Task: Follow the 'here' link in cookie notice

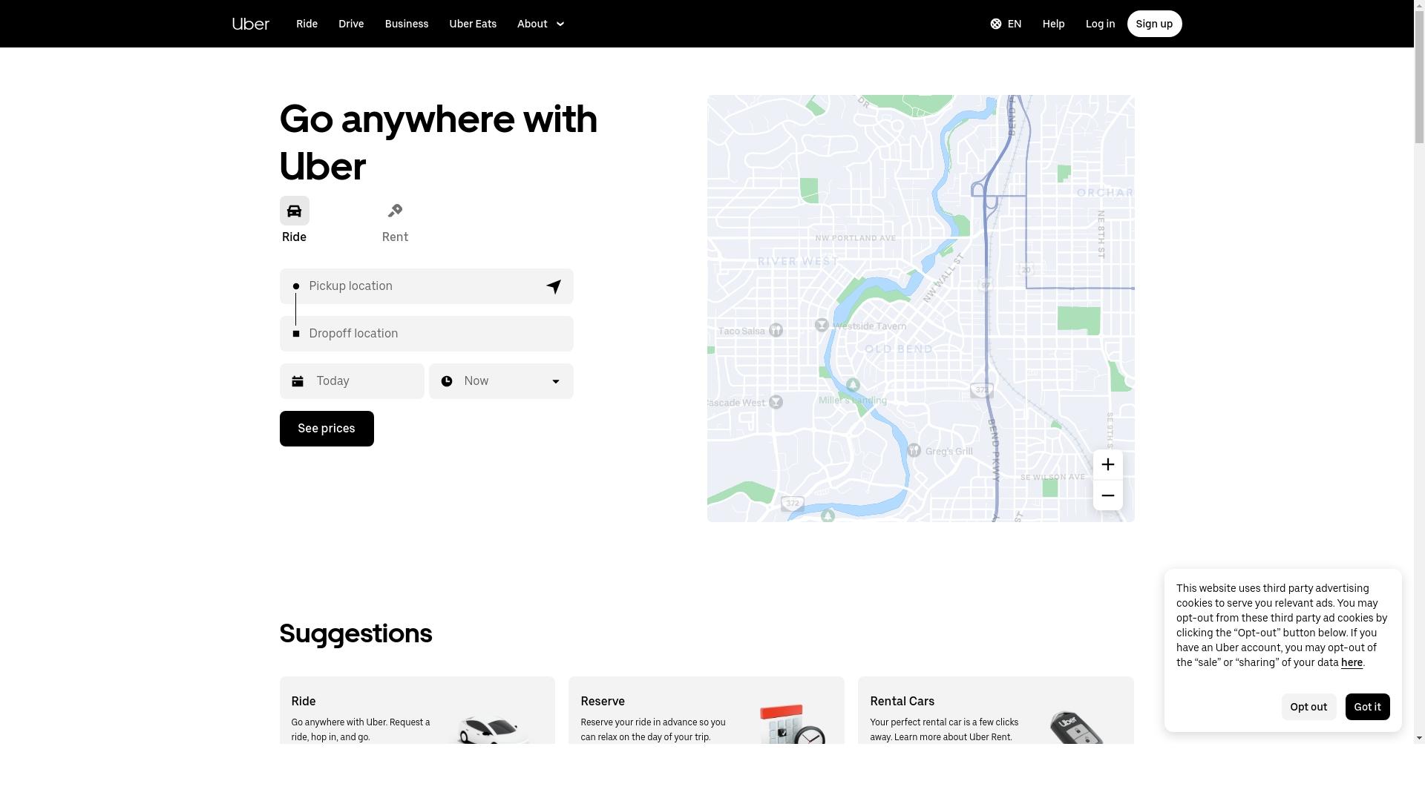Action: 1352,662
